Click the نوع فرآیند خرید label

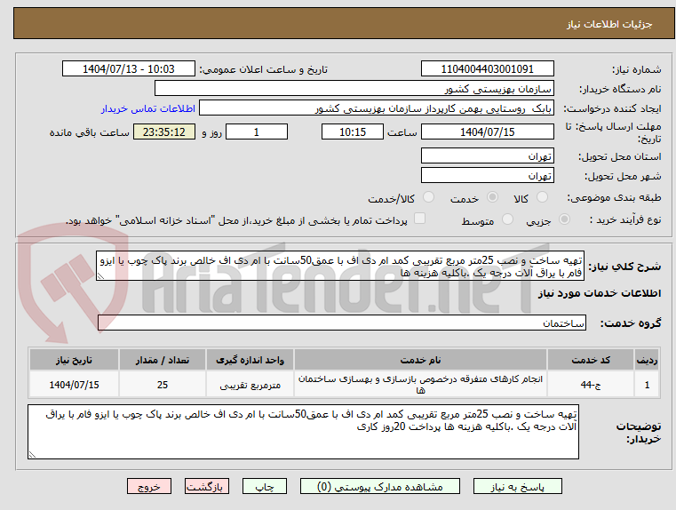coord(625,219)
